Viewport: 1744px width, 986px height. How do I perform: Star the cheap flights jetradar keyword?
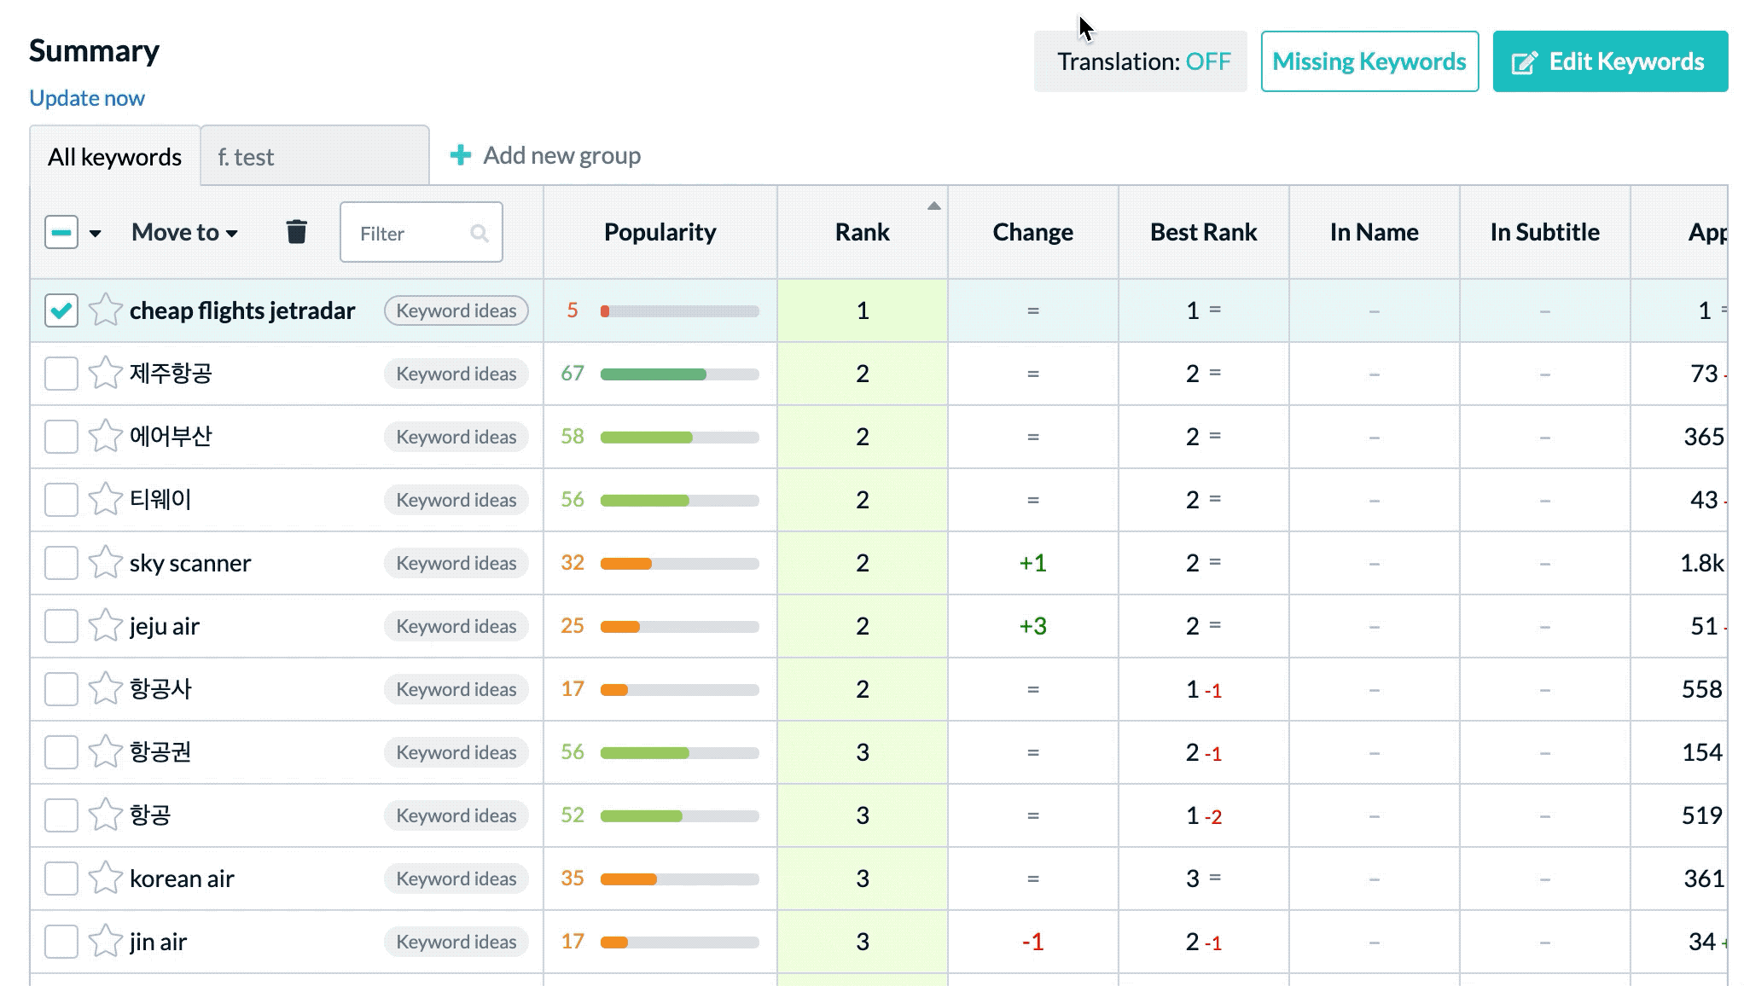[x=106, y=310]
